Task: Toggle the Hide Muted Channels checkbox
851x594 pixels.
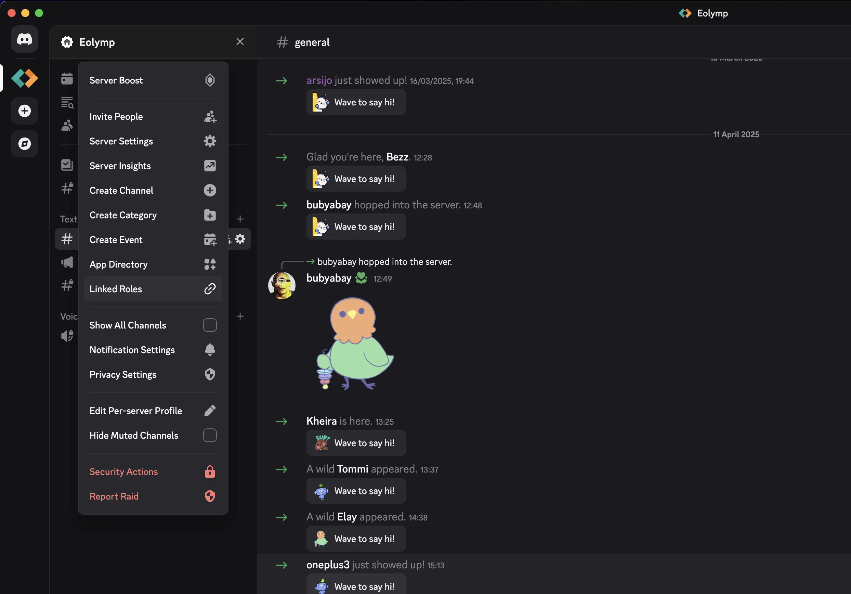Action: [210, 435]
